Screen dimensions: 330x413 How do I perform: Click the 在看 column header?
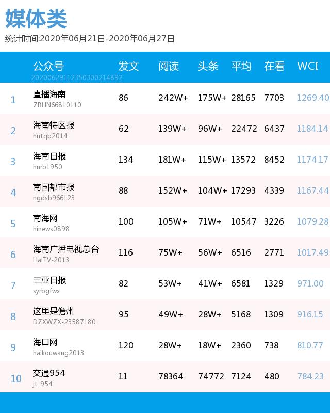274,66
